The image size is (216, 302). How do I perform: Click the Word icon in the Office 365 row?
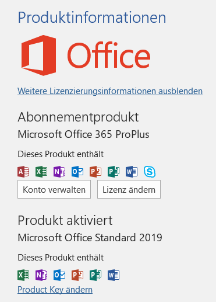(x=132, y=172)
